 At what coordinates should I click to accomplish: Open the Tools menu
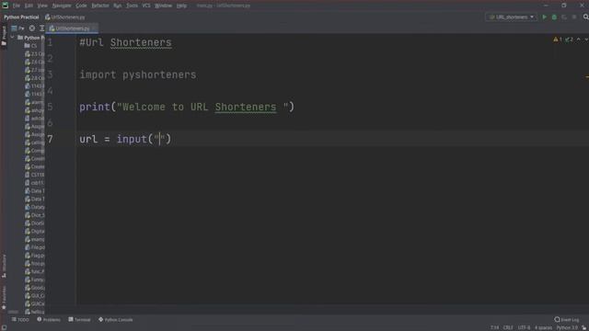132,6
